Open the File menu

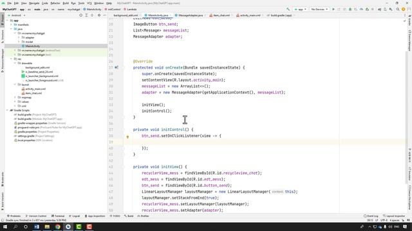(9, 3)
